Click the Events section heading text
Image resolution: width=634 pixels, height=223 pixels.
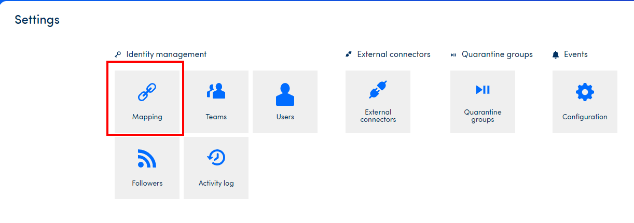[x=575, y=54]
